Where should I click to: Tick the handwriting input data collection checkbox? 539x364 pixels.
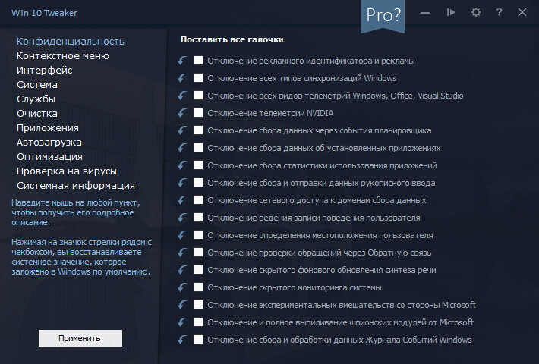point(198,183)
